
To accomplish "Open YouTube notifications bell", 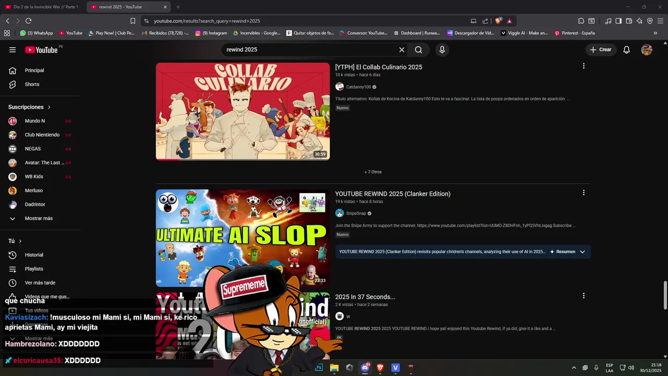I will pos(627,50).
